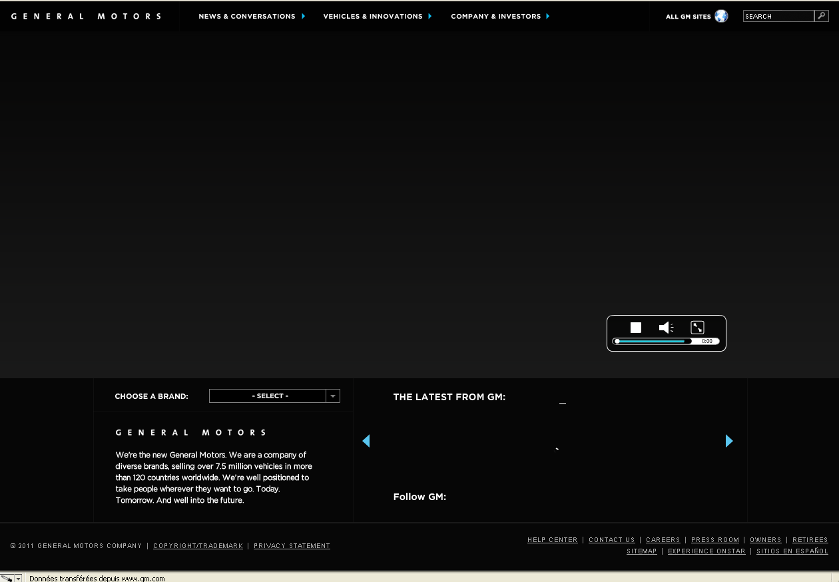Screen dimensions: 839x582
Task: Show next Latest from GM item
Action: click(x=729, y=441)
